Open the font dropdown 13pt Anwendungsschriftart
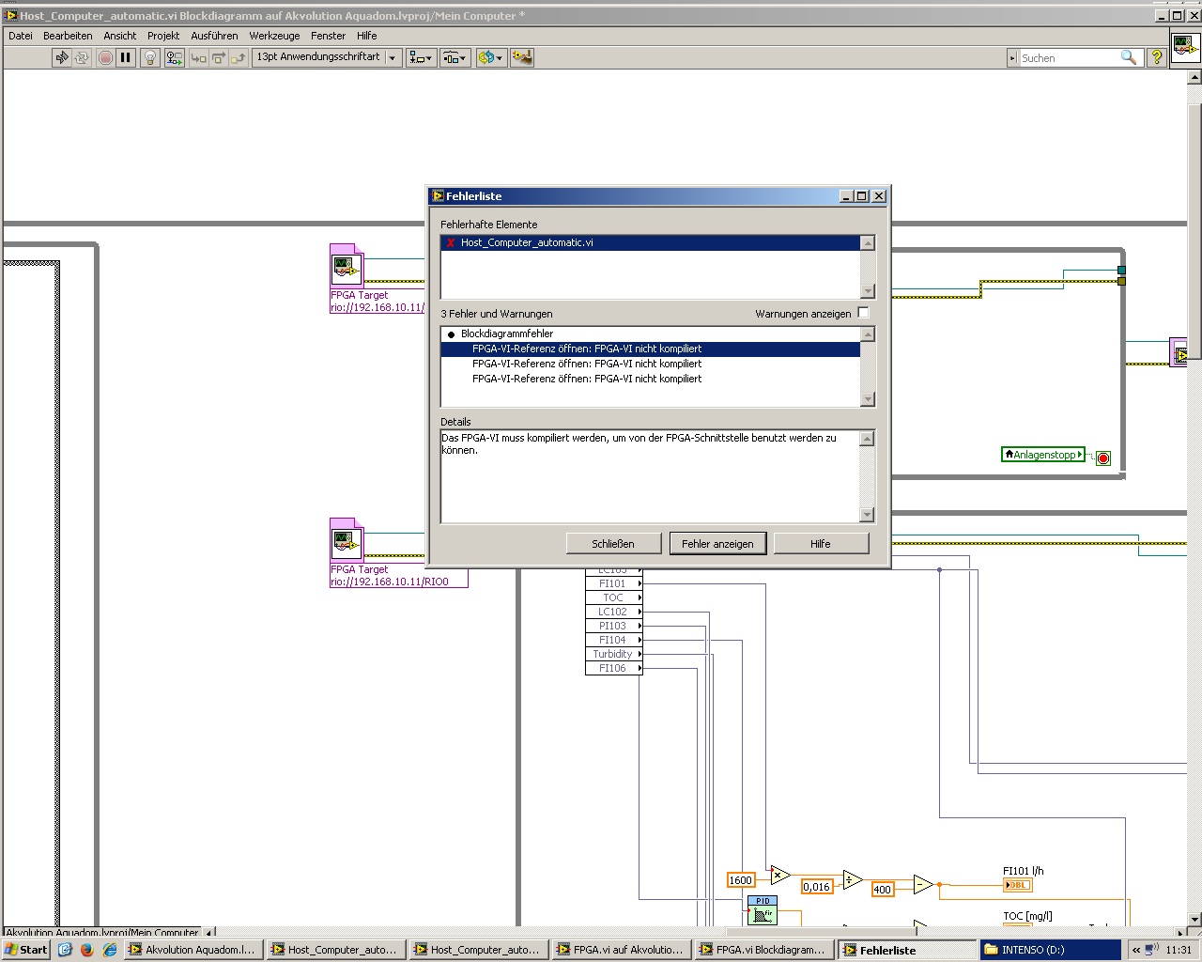The width and height of the screenshot is (1202, 962). click(x=327, y=58)
